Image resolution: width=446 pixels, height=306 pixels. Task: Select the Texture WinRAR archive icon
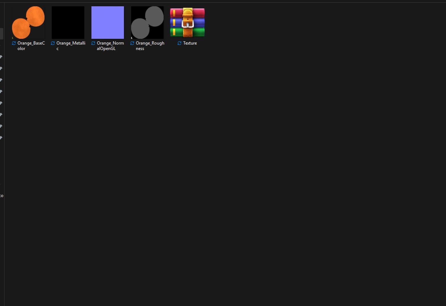tap(187, 22)
